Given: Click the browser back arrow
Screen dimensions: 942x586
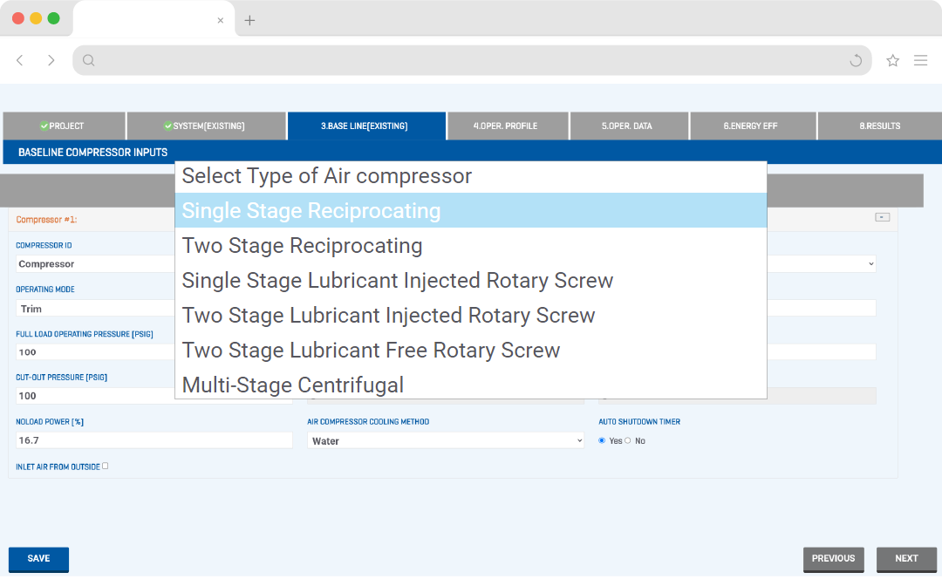Looking at the screenshot, I should click(20, 60).
